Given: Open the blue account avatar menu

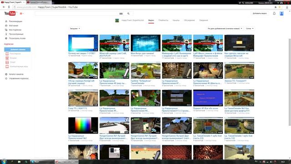Looking at the screenshot, I should [x=281, y=14].
